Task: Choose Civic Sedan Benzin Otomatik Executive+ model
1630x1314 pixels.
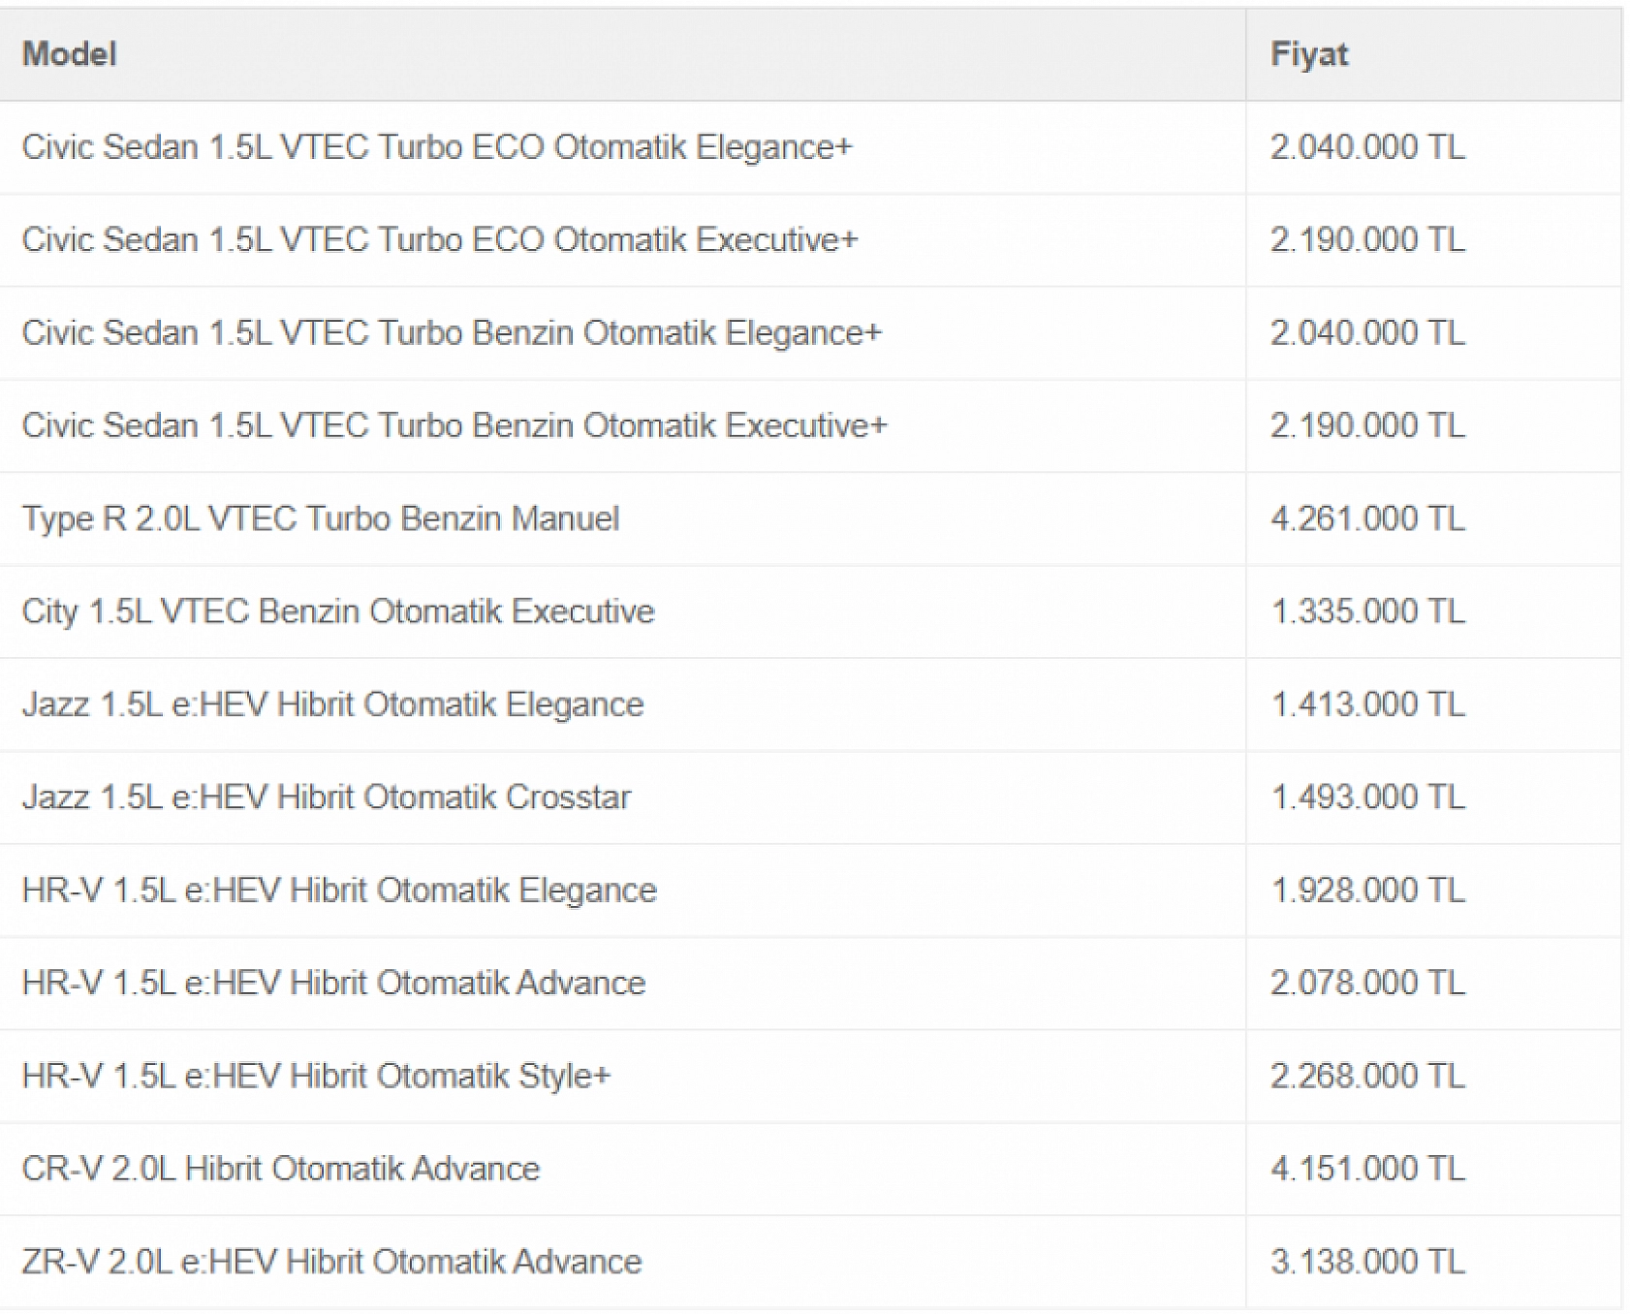Action: pyautogui.click(x=455, y=426)
